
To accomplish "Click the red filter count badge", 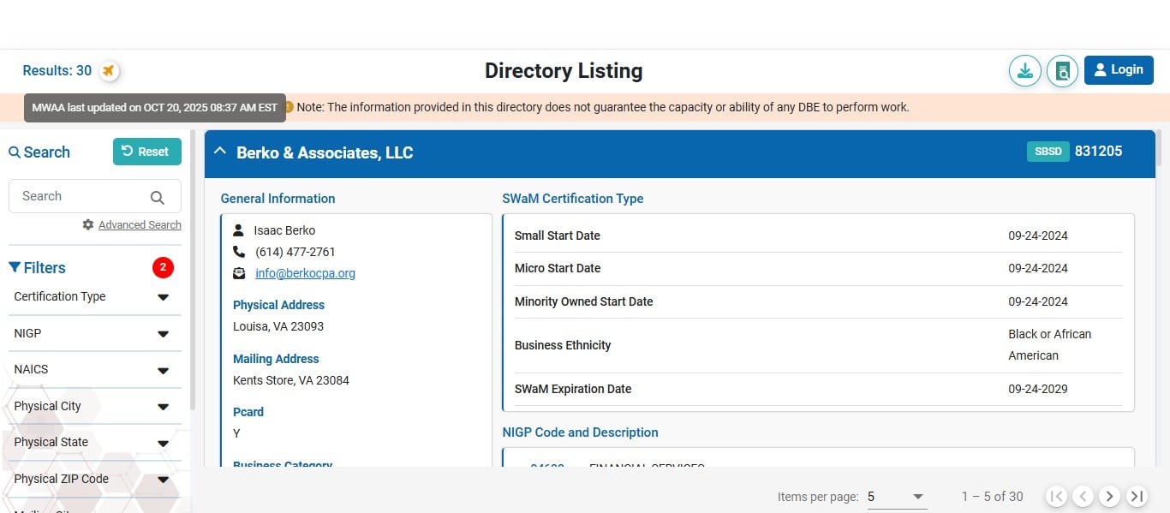I will pyautogui.click(x=163, y=268).
